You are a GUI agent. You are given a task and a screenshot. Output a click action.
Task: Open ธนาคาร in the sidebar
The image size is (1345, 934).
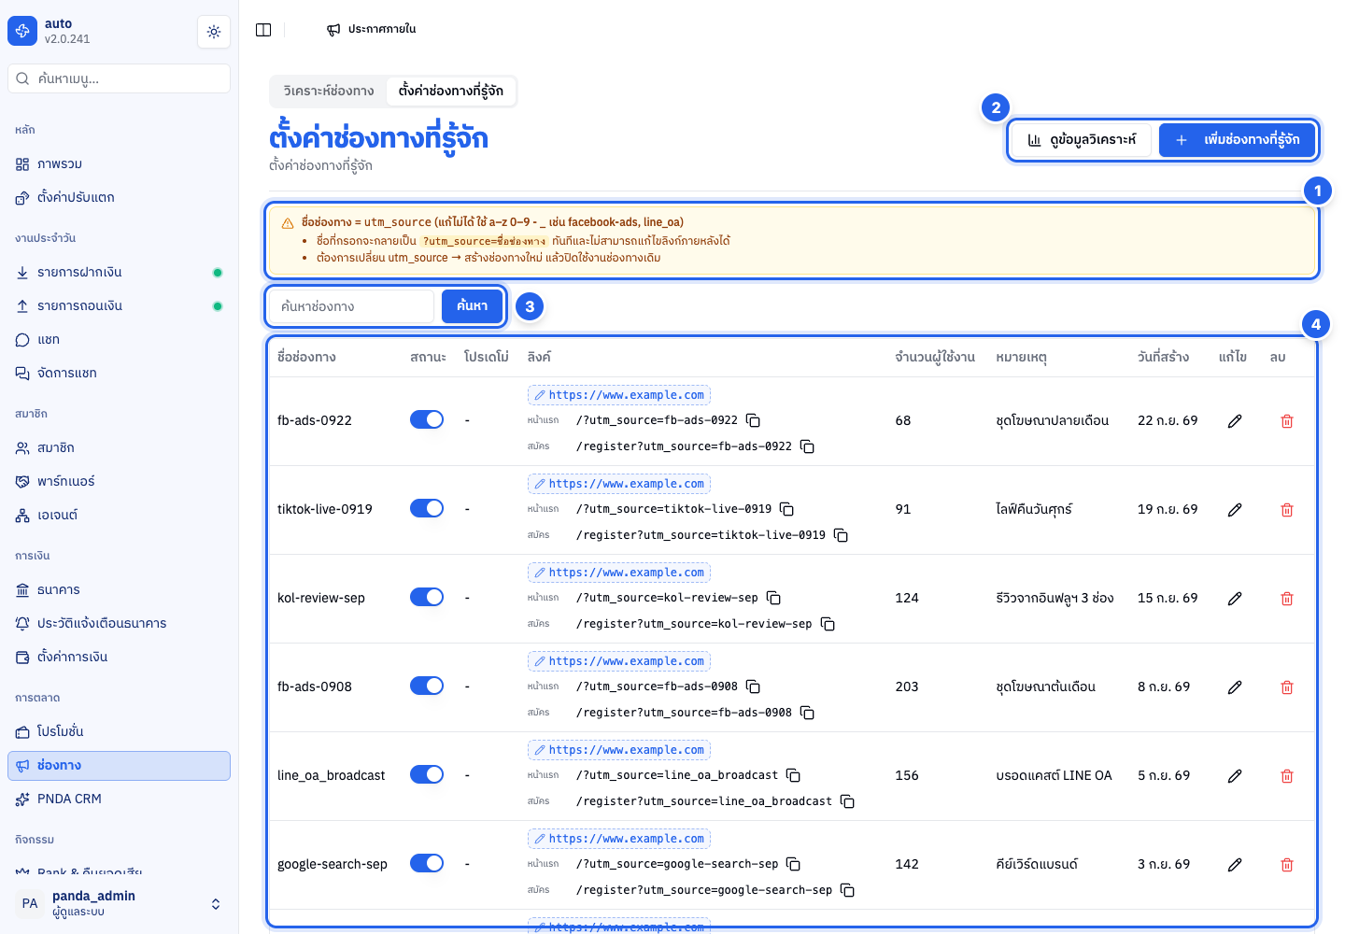point(119,589)
